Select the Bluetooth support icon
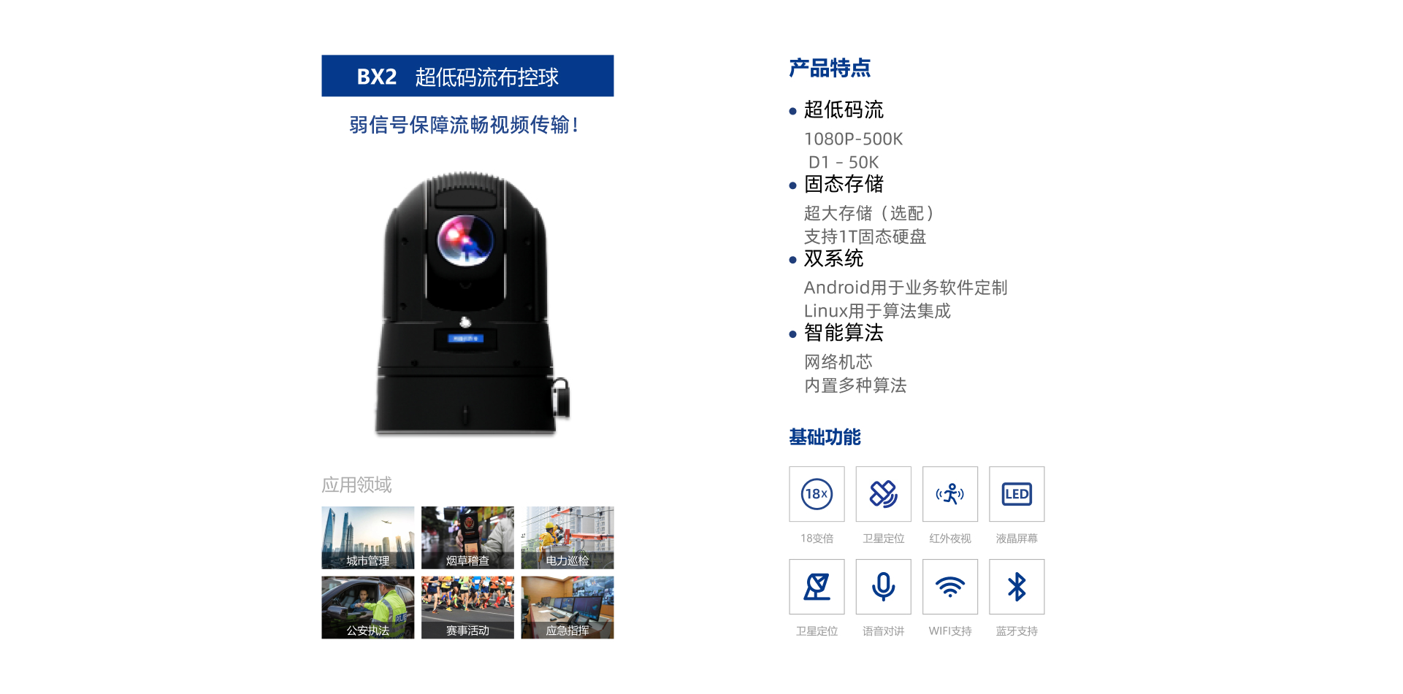 coord(1017,587)
